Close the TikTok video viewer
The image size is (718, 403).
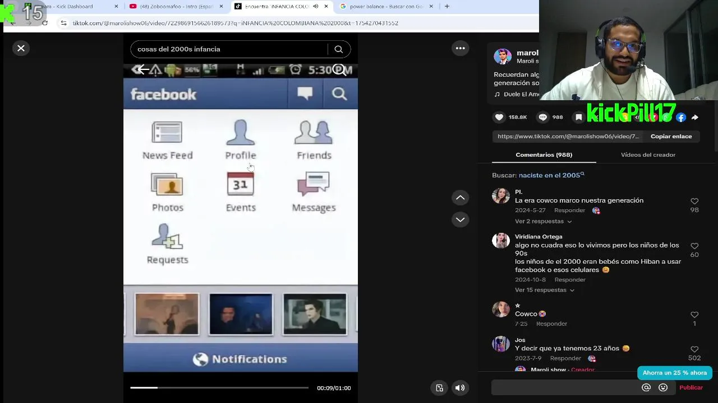(21, 48)
